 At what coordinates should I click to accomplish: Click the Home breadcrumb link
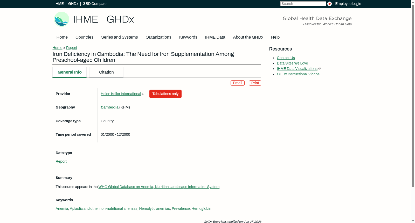[57, 48]
